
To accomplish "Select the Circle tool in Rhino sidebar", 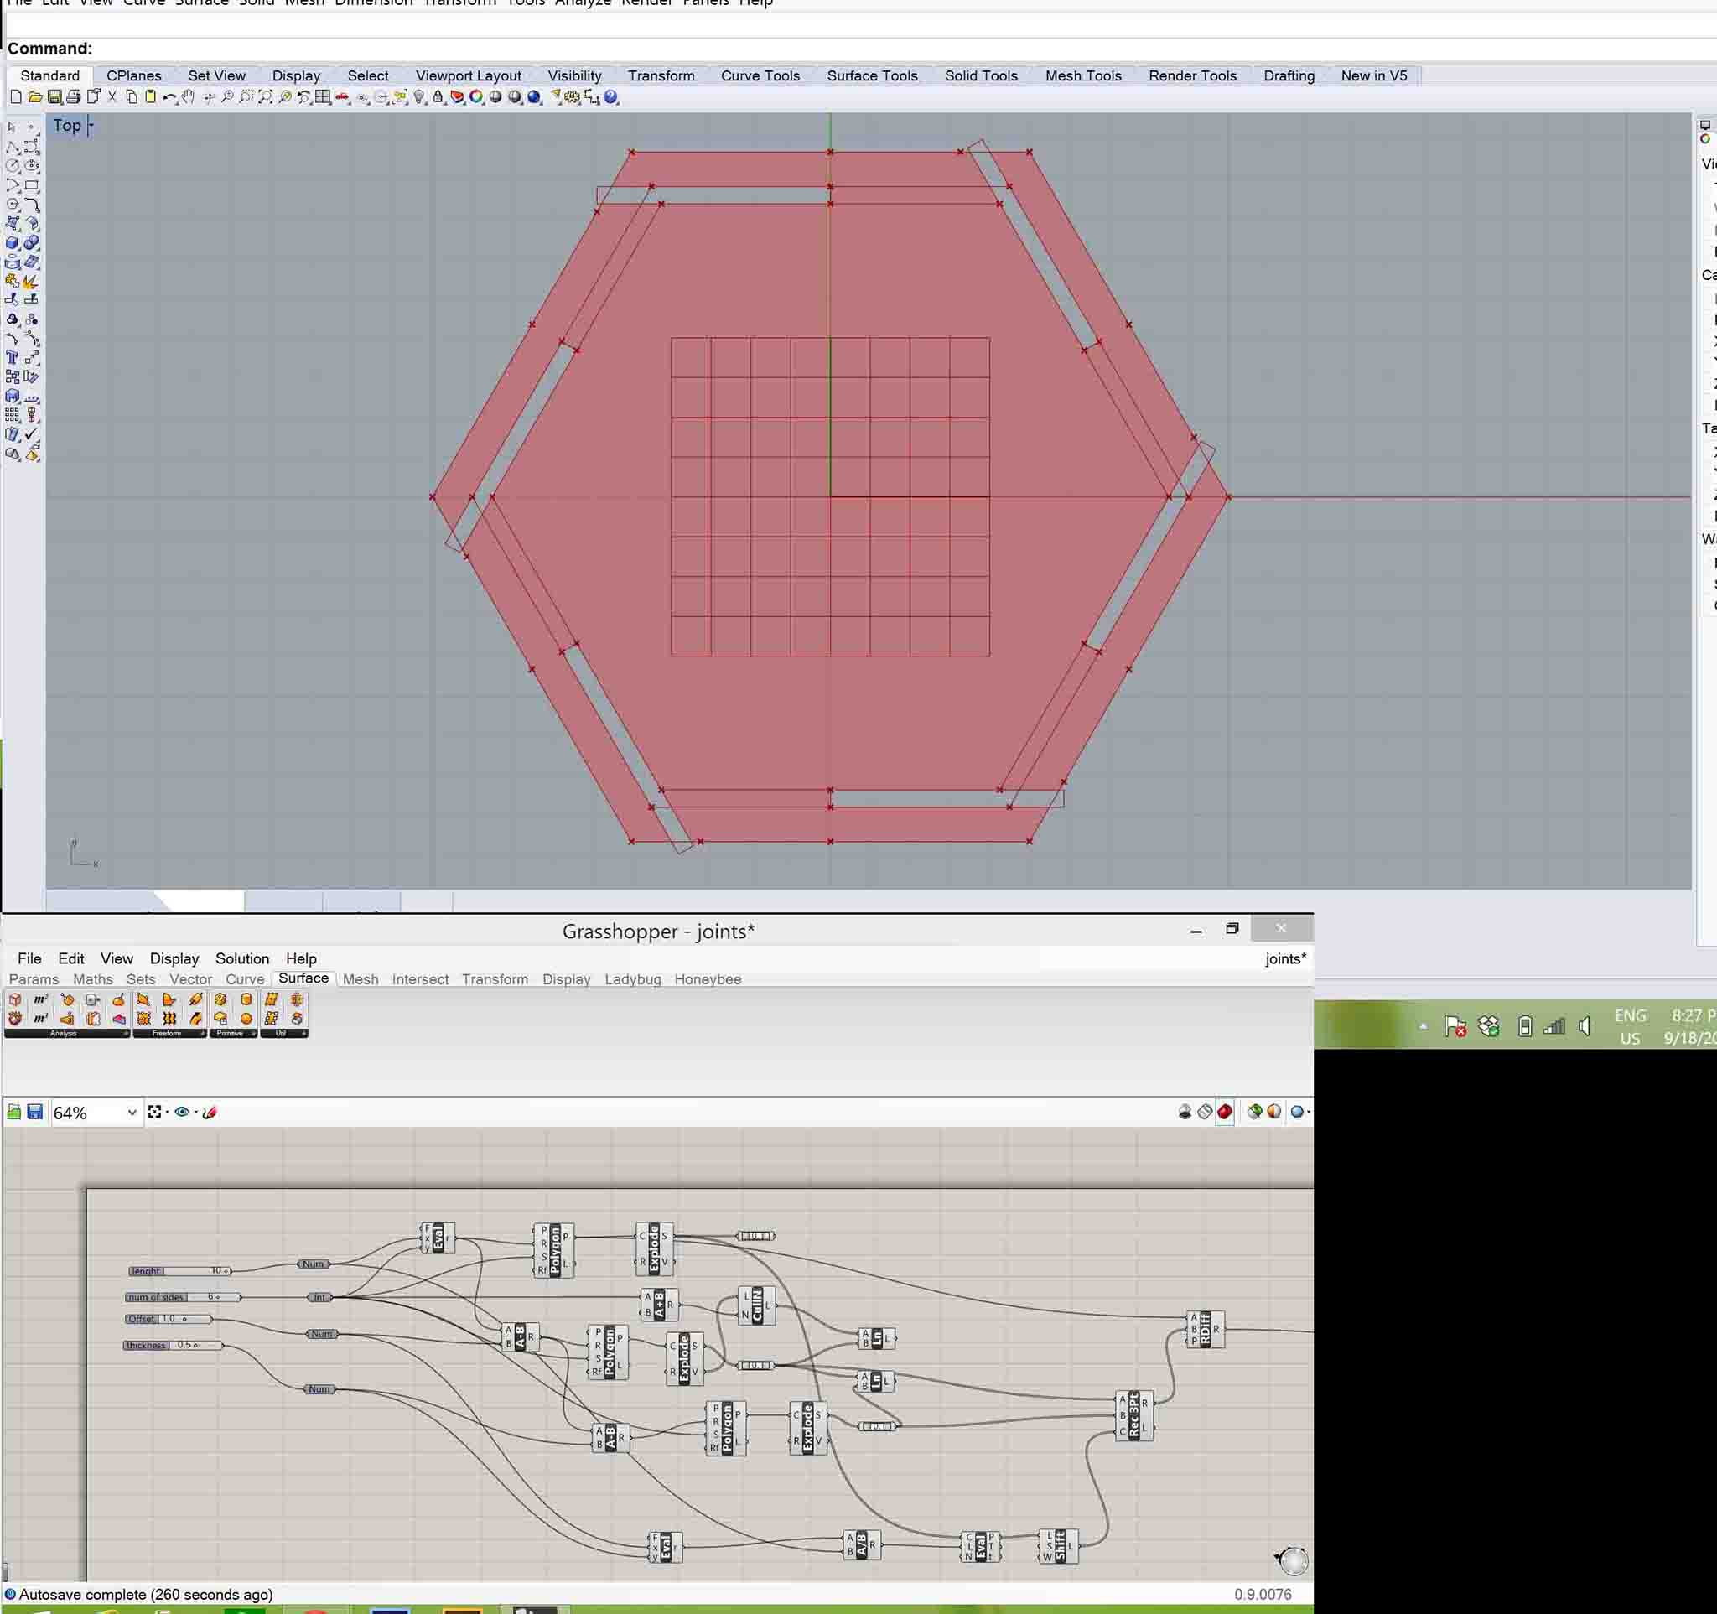I will 13,165.
